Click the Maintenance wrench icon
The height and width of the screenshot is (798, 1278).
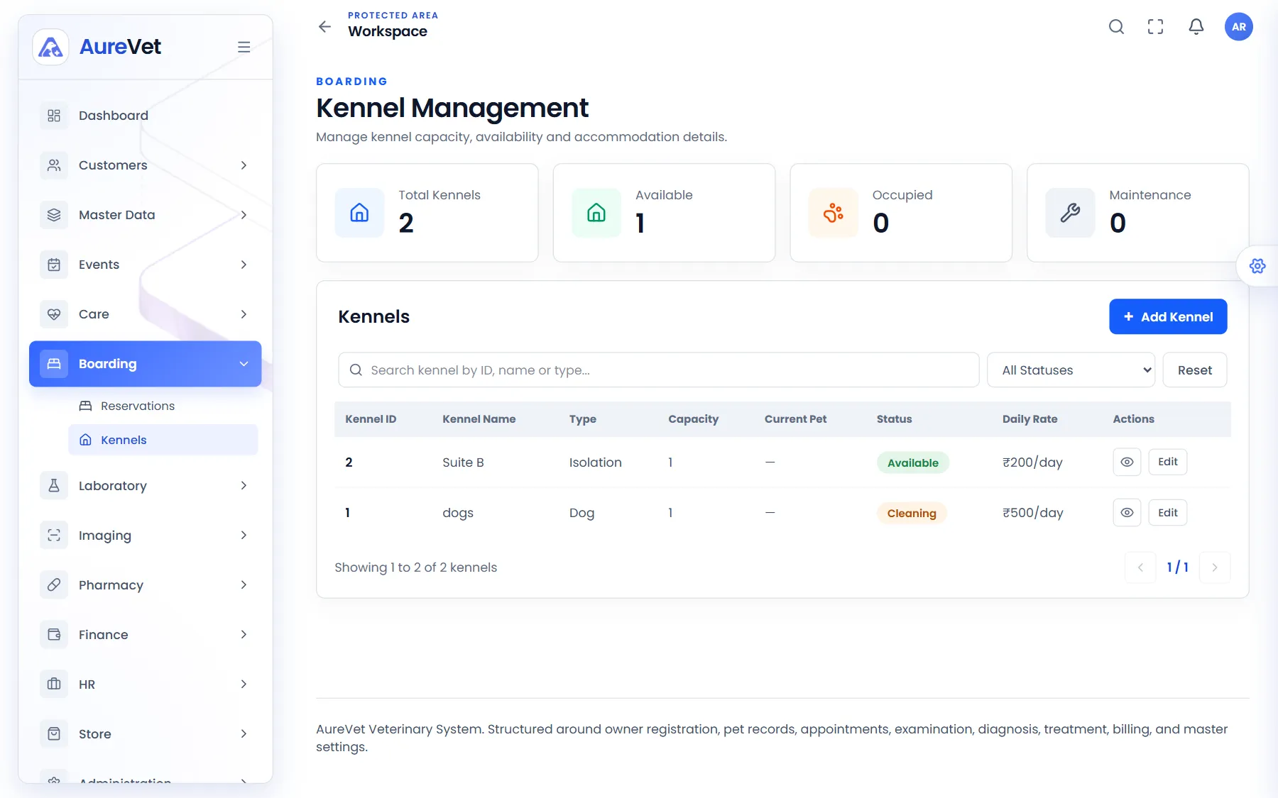pyautogui.click(x=1071, y=213)
